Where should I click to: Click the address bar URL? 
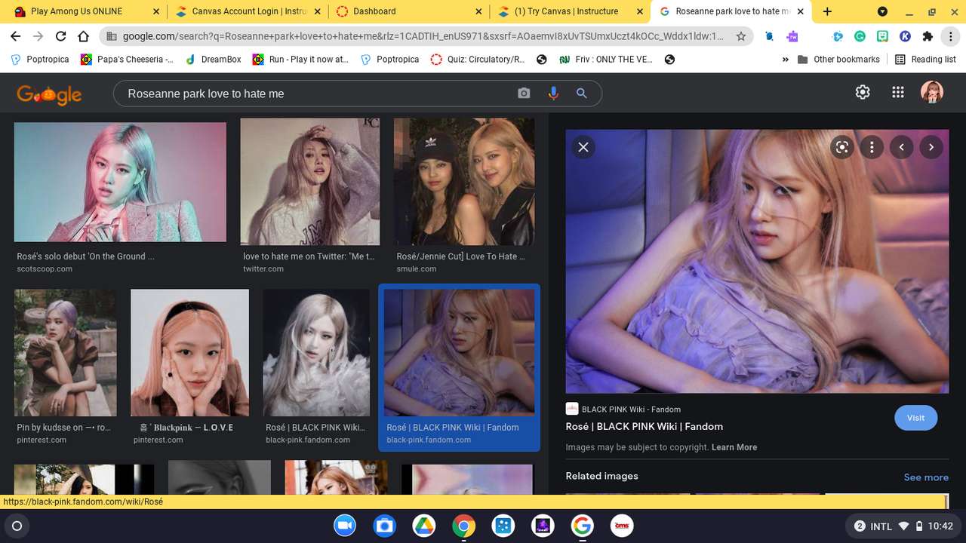coord(423,36)
